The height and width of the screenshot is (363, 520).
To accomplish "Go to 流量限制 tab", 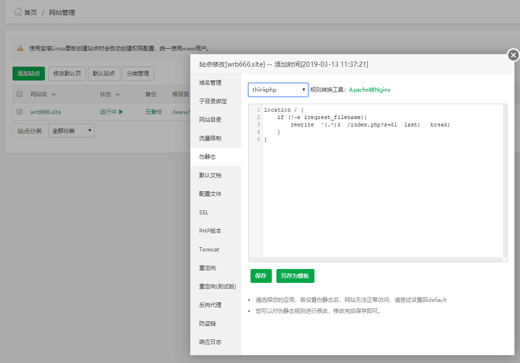I will tap(216, 138).
